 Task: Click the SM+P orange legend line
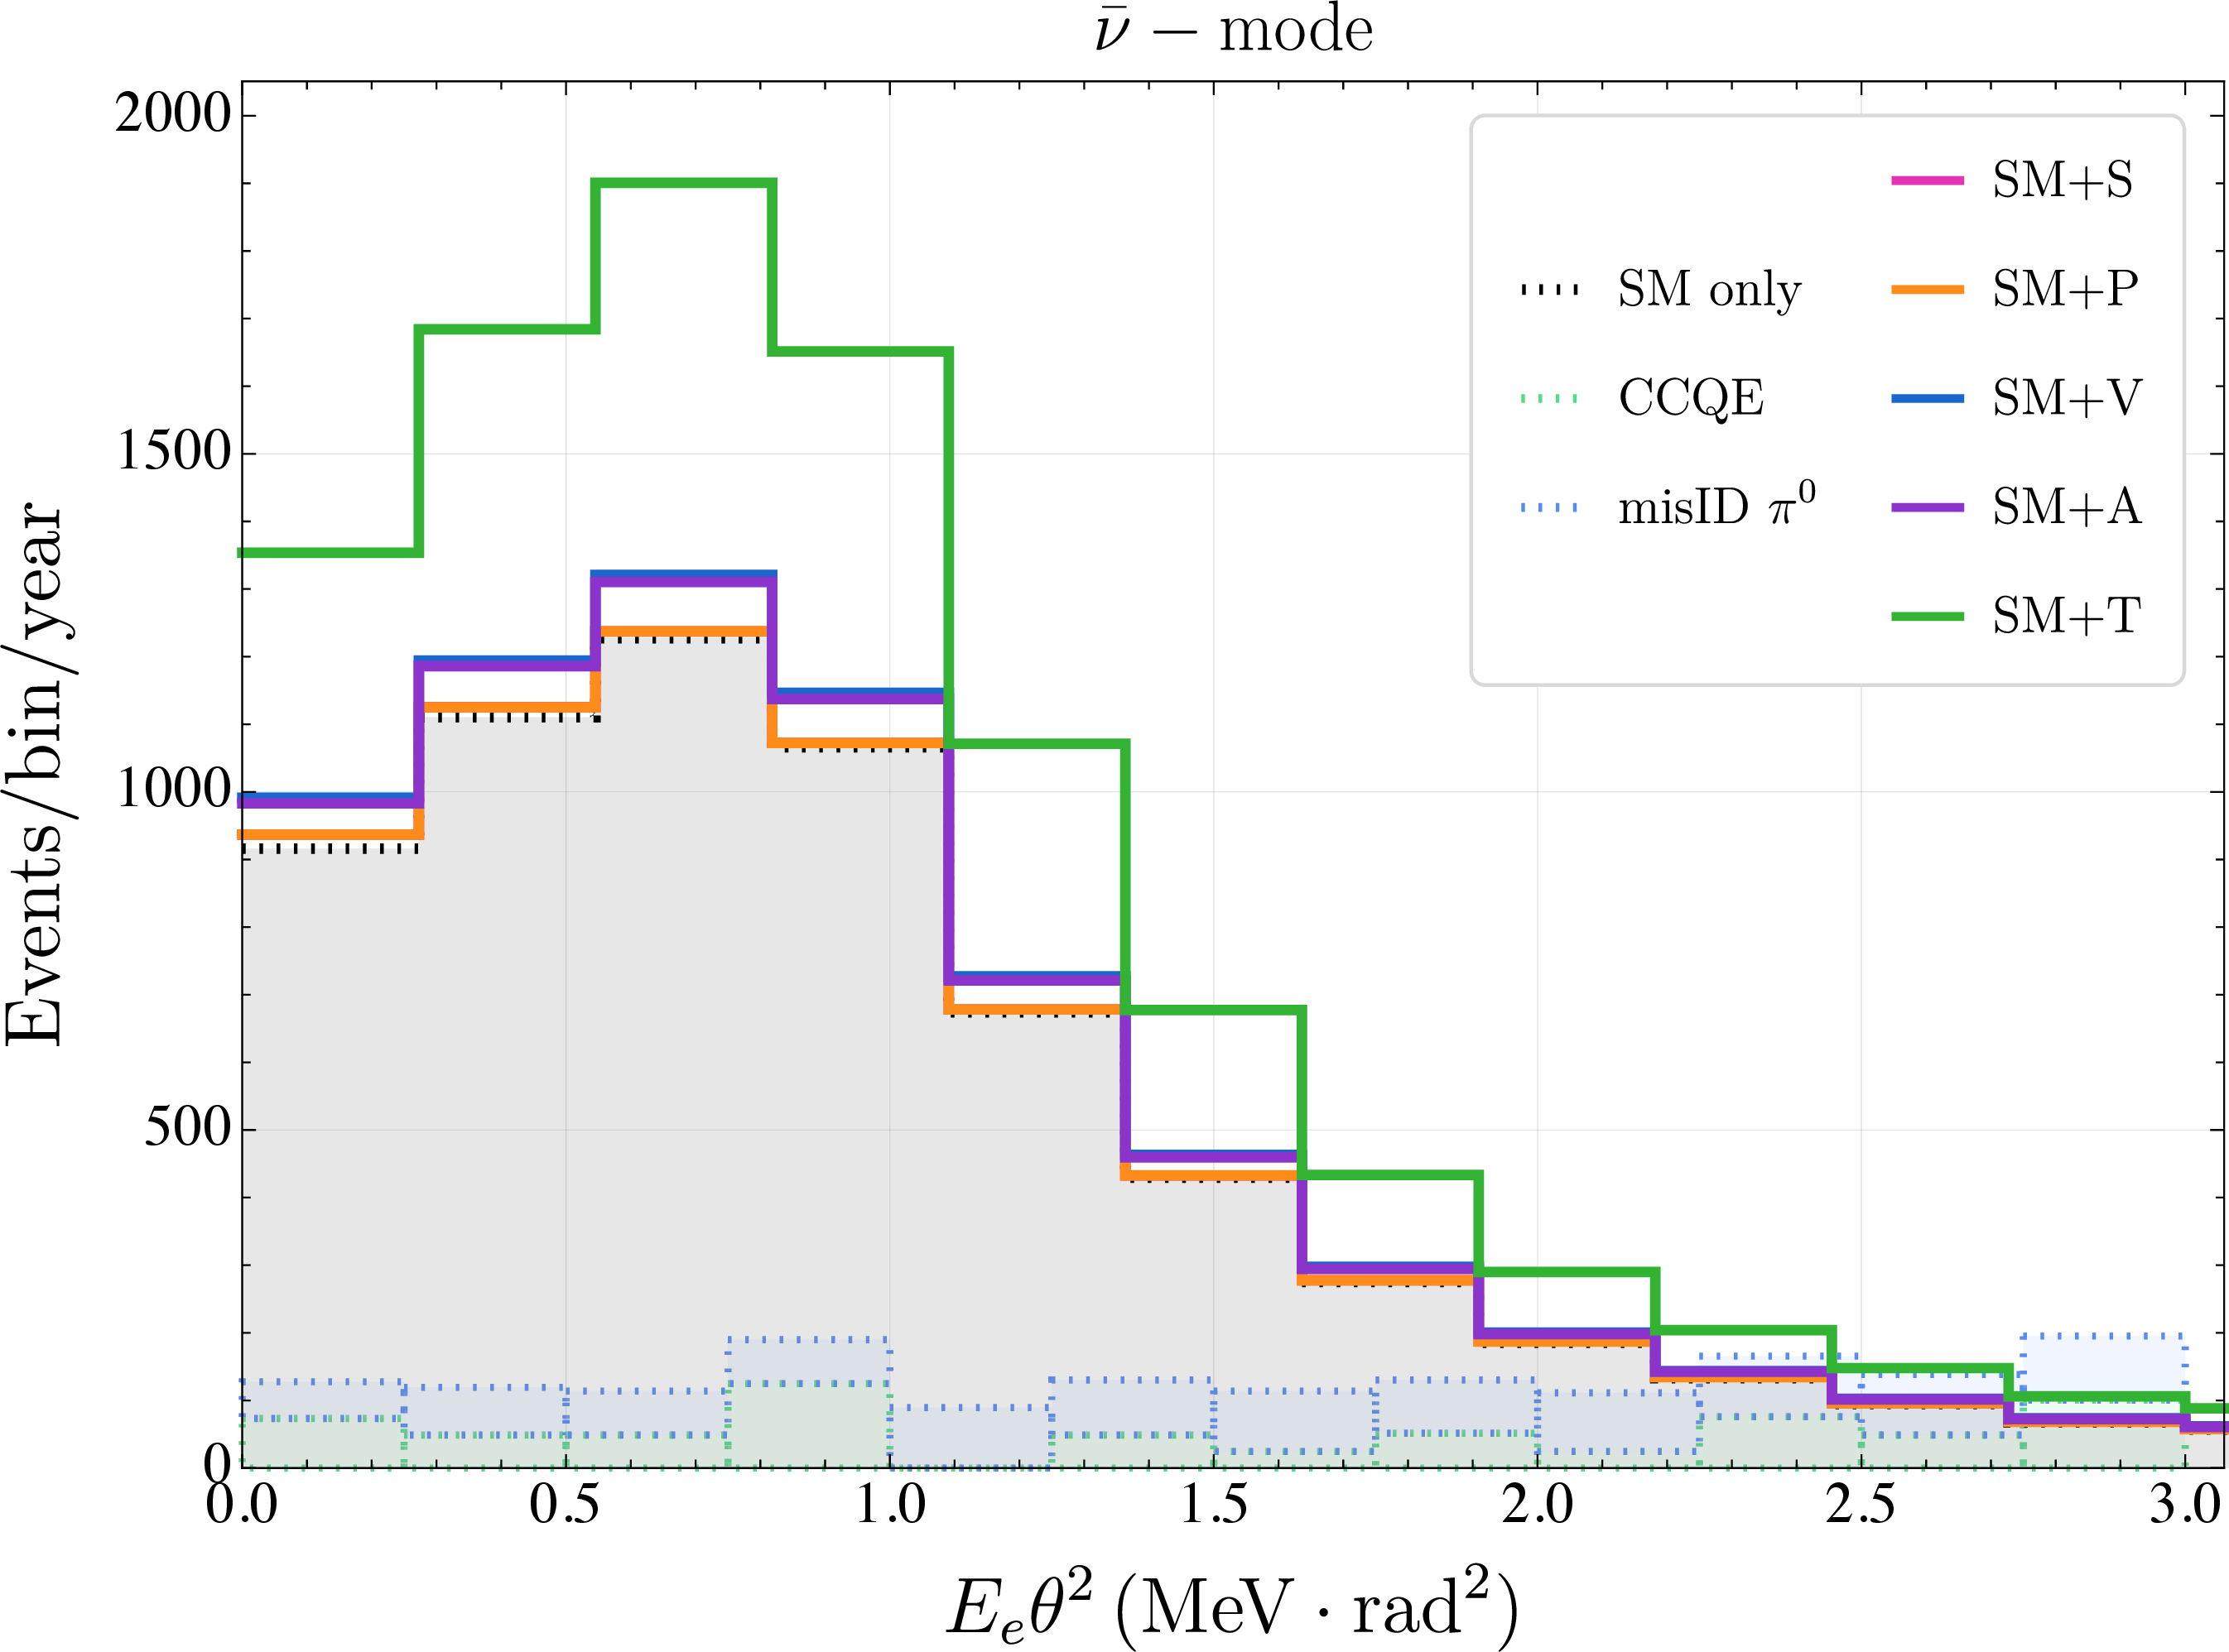click(1927, 290)
